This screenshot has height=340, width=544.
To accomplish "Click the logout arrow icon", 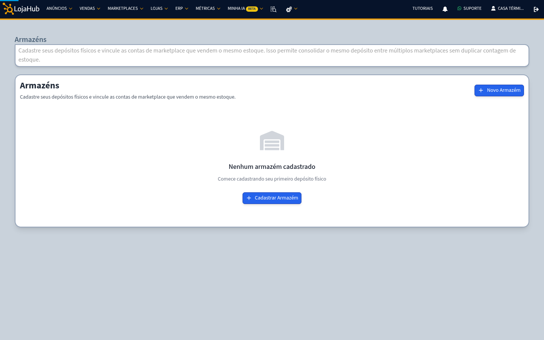I will [536, 9].
